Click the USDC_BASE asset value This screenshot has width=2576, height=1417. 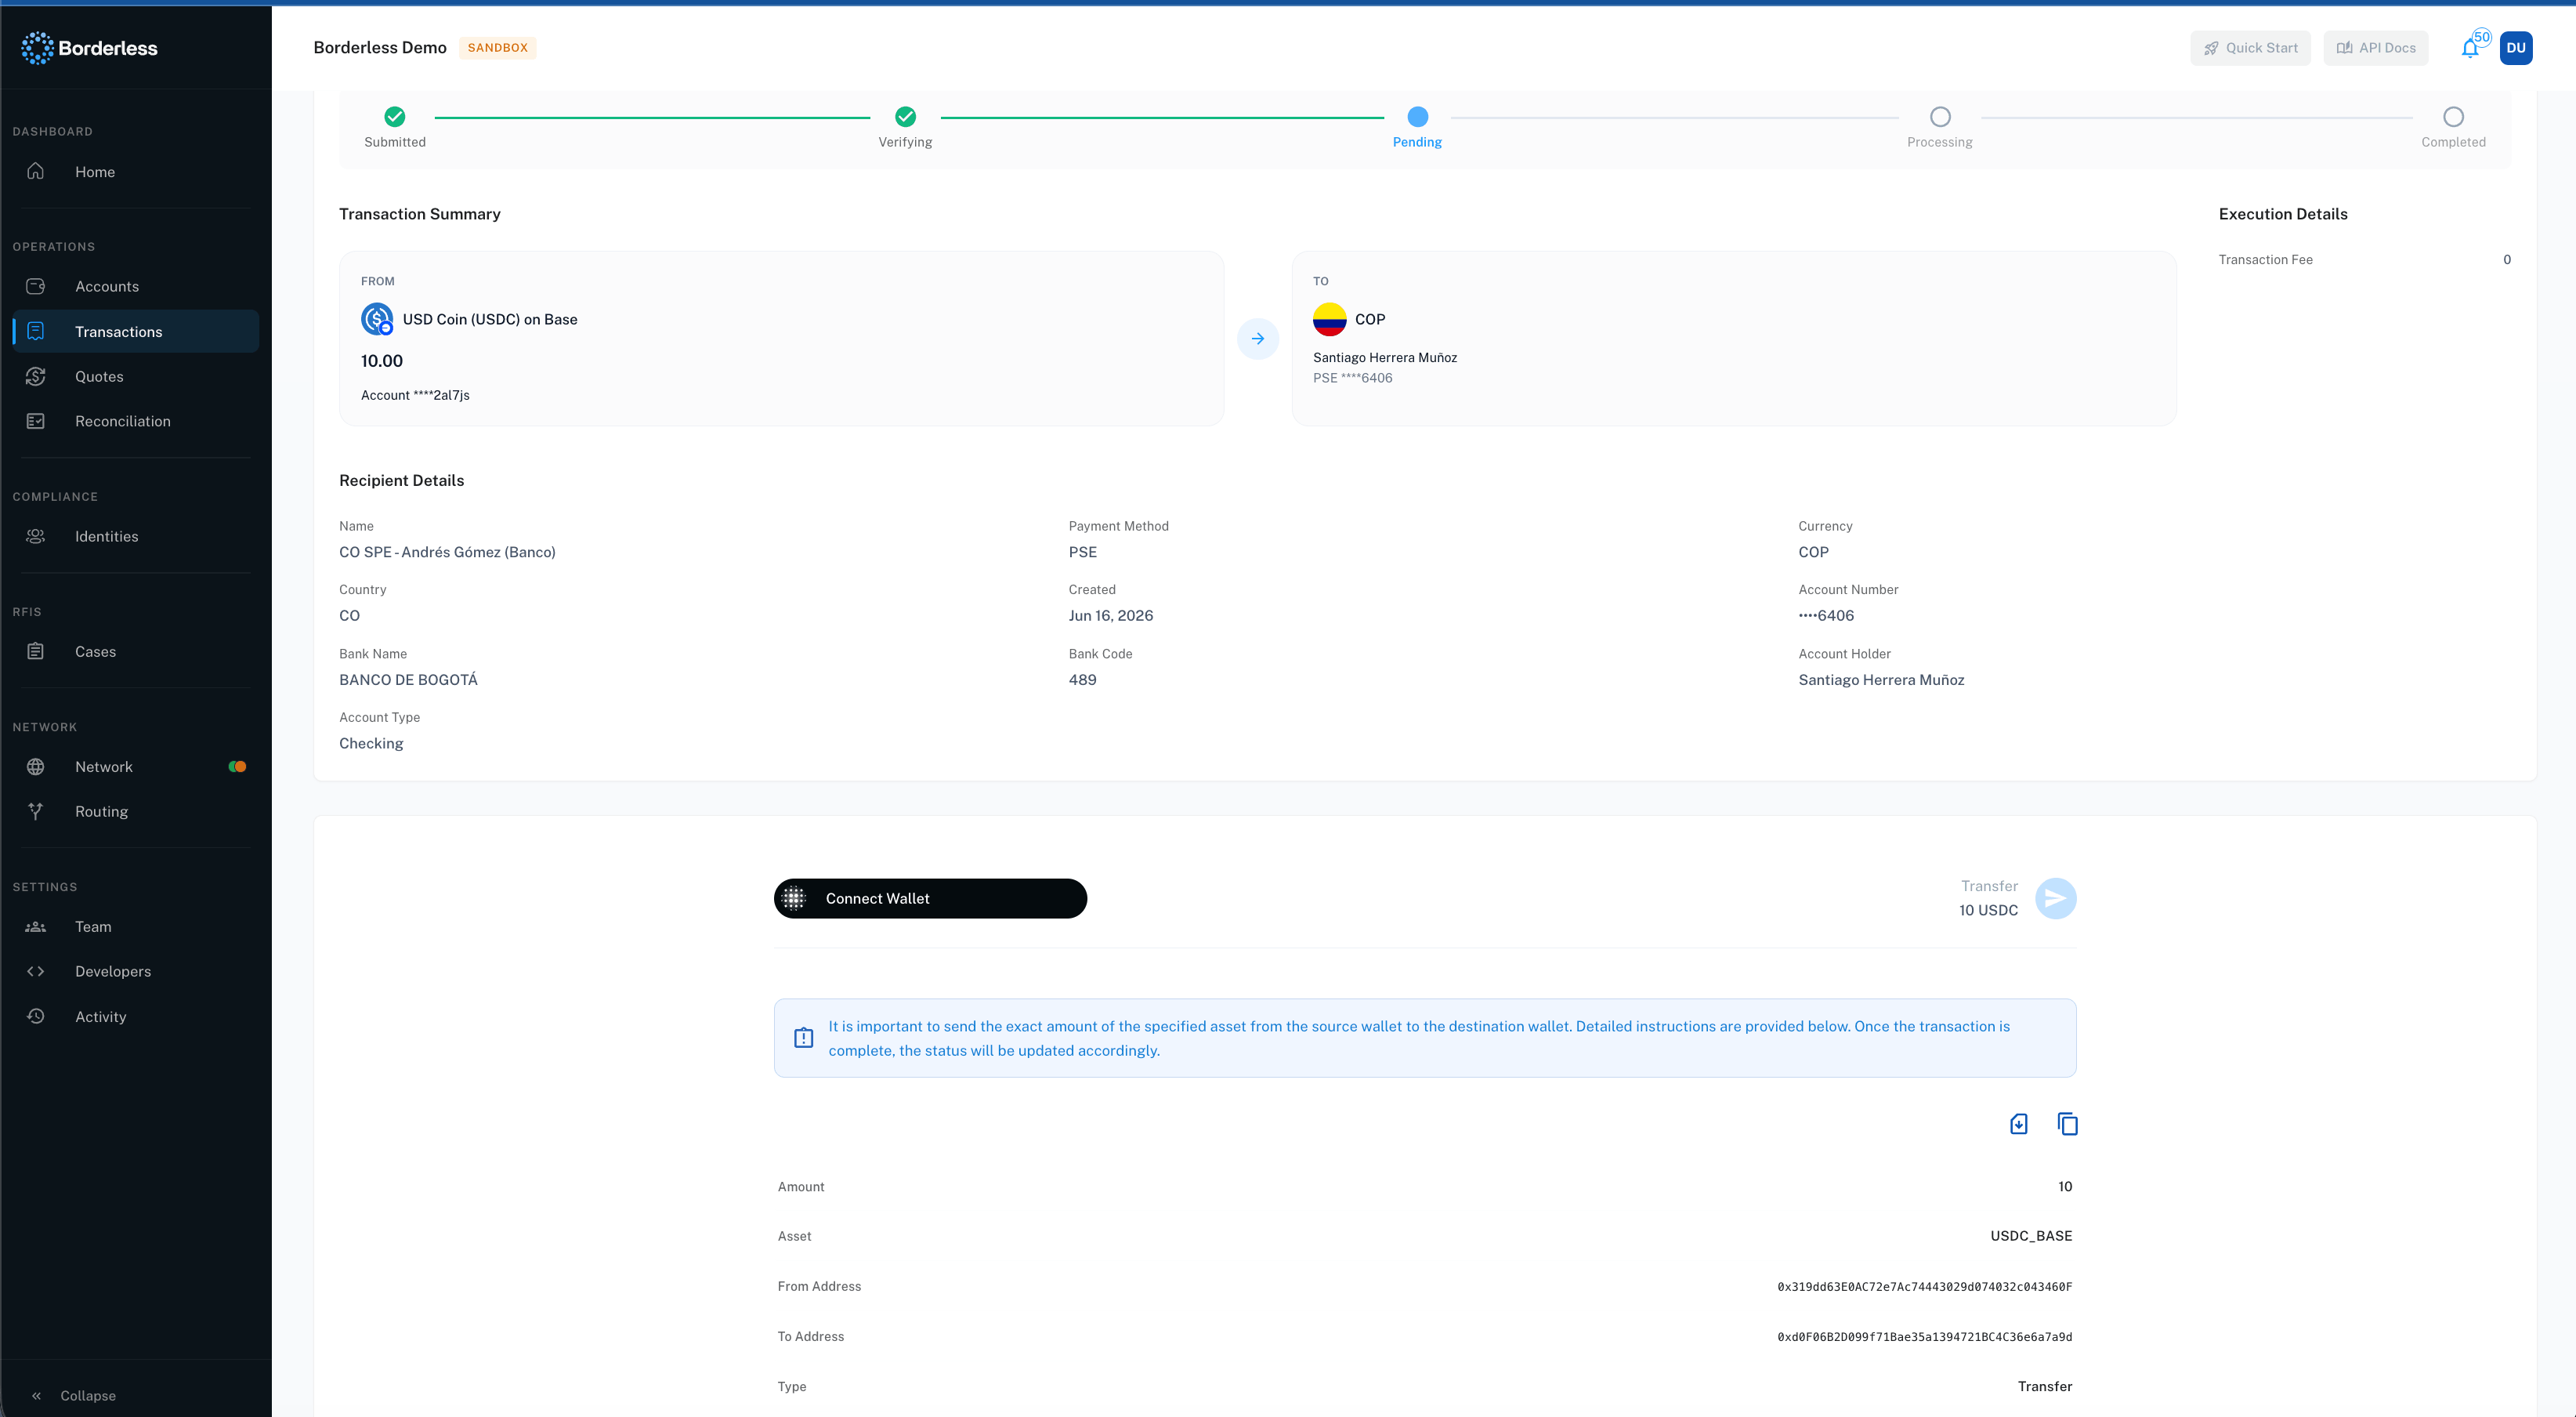(x=2031, y=1236)
